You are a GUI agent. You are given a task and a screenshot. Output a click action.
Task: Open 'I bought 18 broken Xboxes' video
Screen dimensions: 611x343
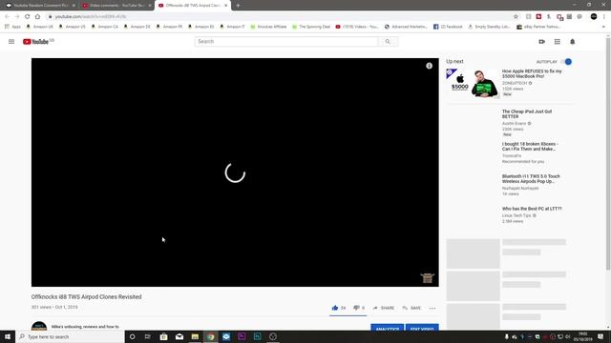click(530, 146)
